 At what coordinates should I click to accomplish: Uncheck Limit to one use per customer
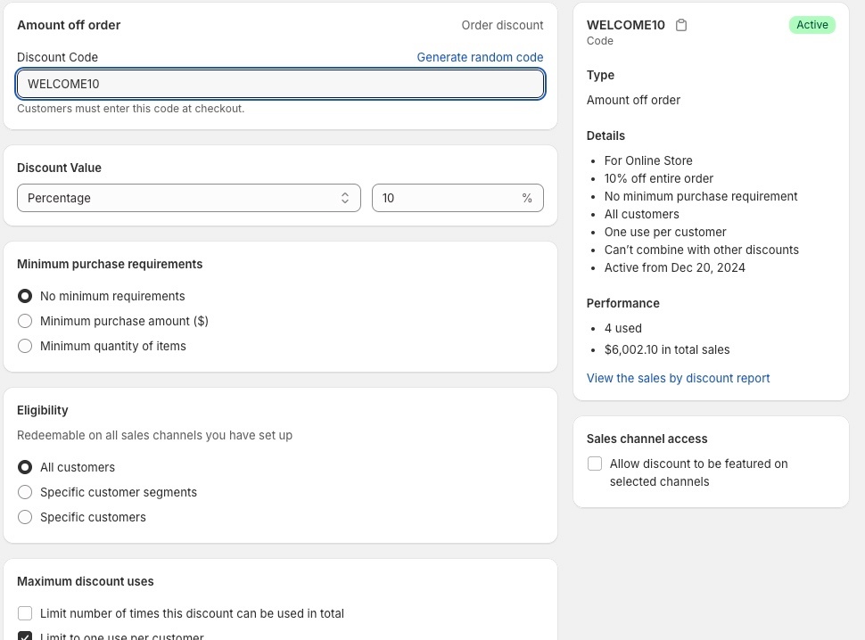pyautogui.click(x=25, y=636)
